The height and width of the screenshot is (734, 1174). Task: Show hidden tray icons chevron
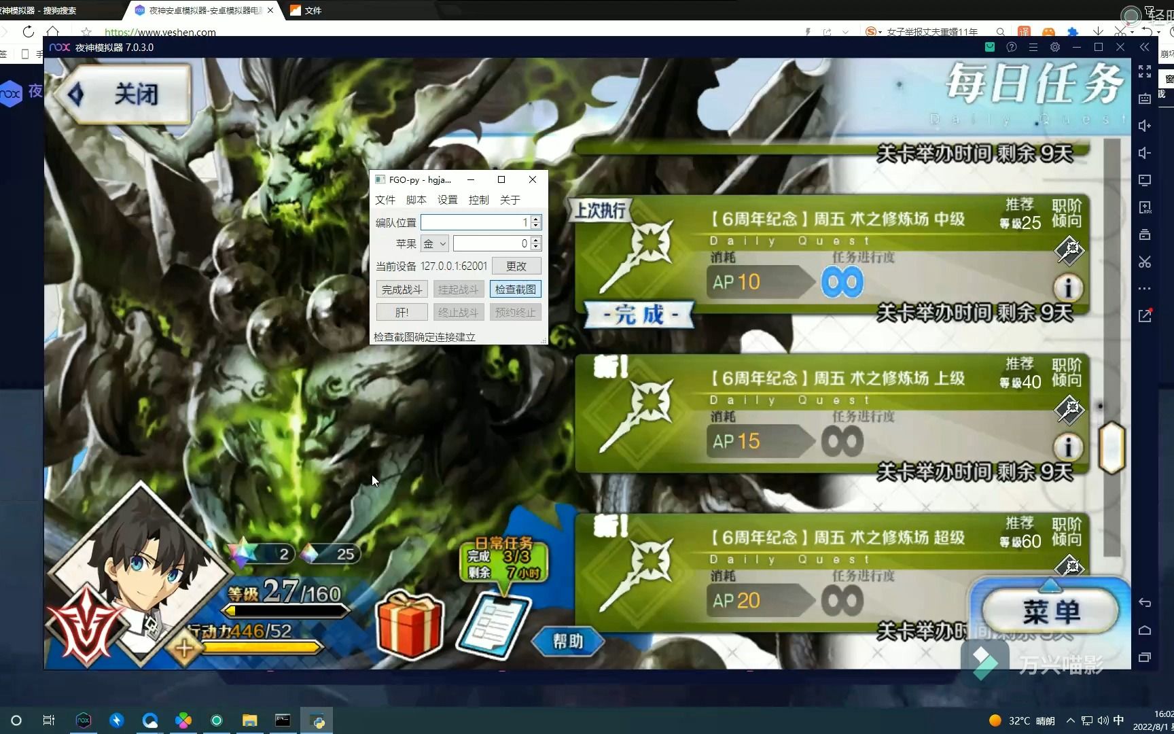pyautogui.click(x=1071, y=720)
